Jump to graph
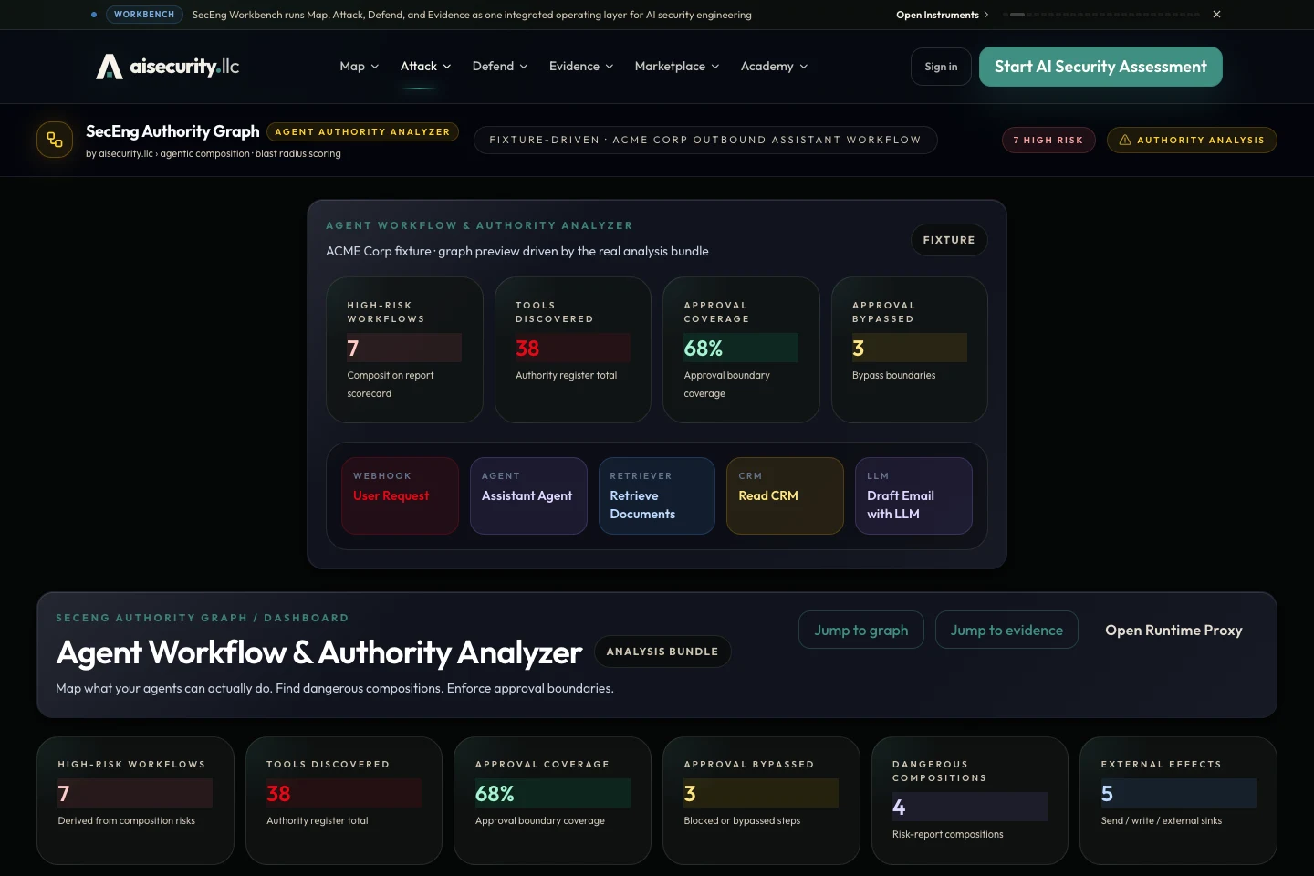Image resolution: width=1314 pixels, height=876 pixels. [x=861, y=630]
